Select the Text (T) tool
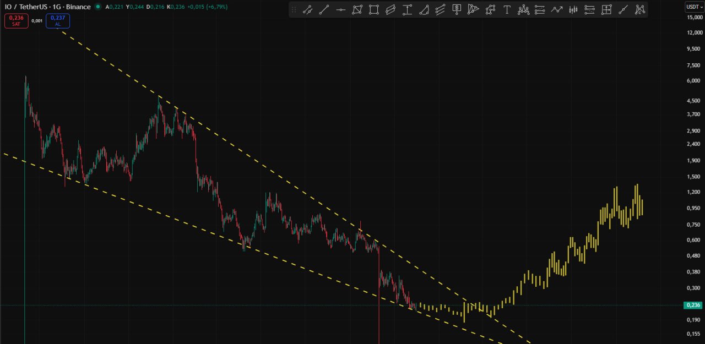The height and width of the screenshot is (344, 705). tap(507, 9)
